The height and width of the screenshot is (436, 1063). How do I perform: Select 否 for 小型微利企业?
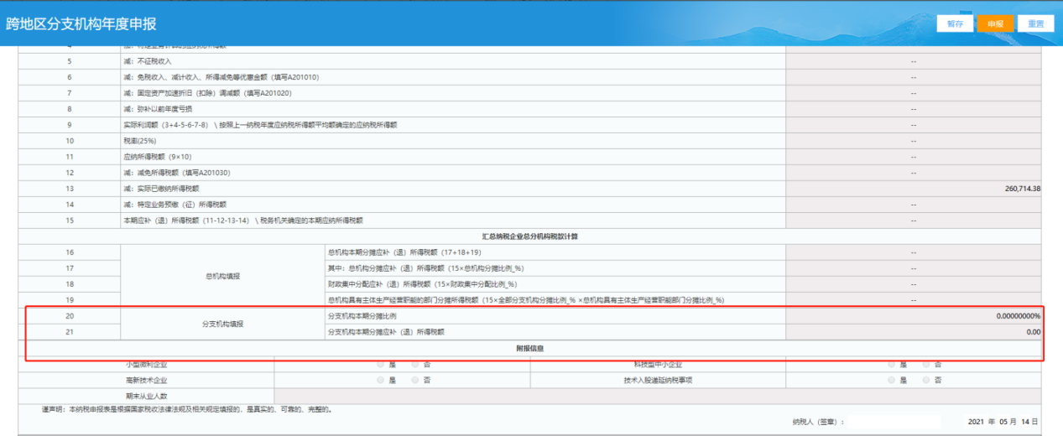tap(415, 365)
